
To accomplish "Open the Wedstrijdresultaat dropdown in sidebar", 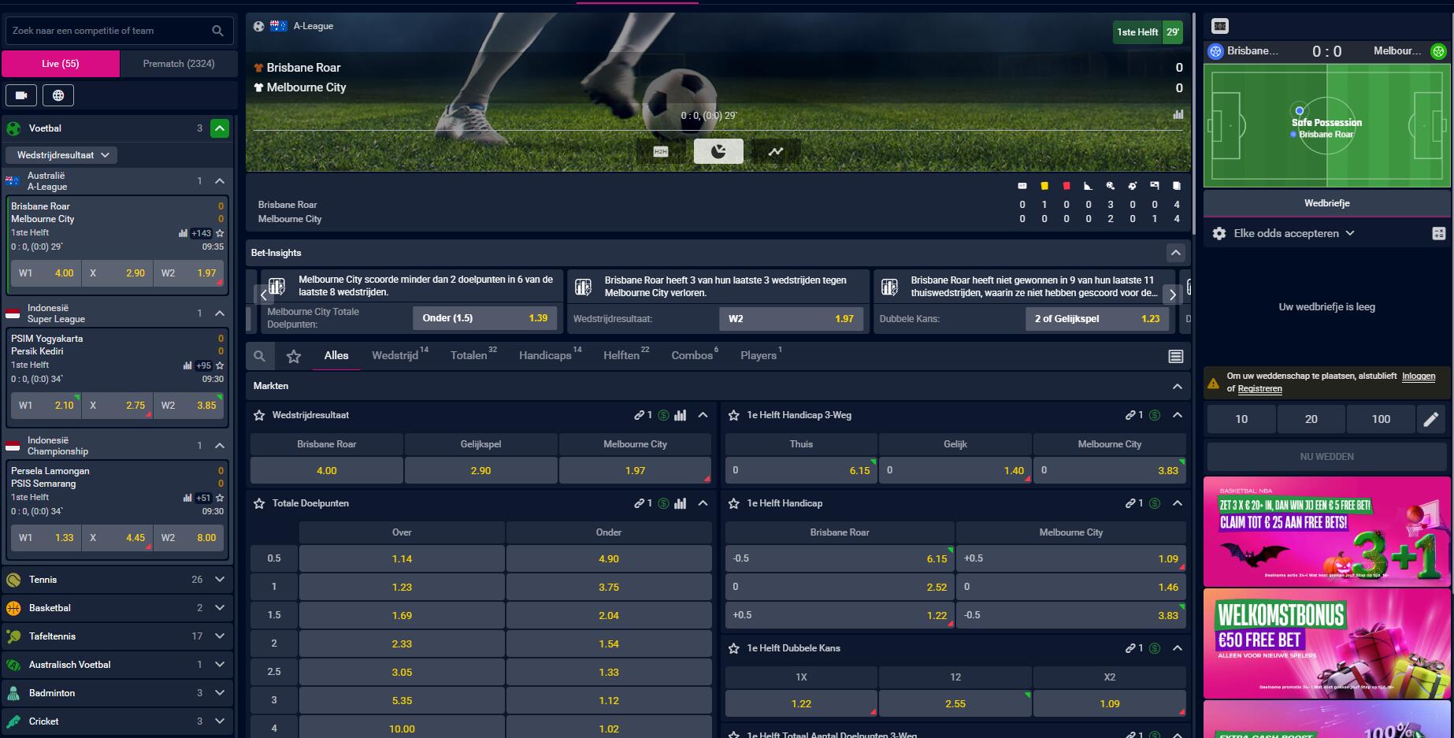I will coord(62,155).
